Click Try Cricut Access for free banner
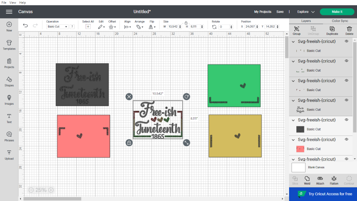Image resolution: width=357 pixels, height=201 pixels. (x=323, y=194)
